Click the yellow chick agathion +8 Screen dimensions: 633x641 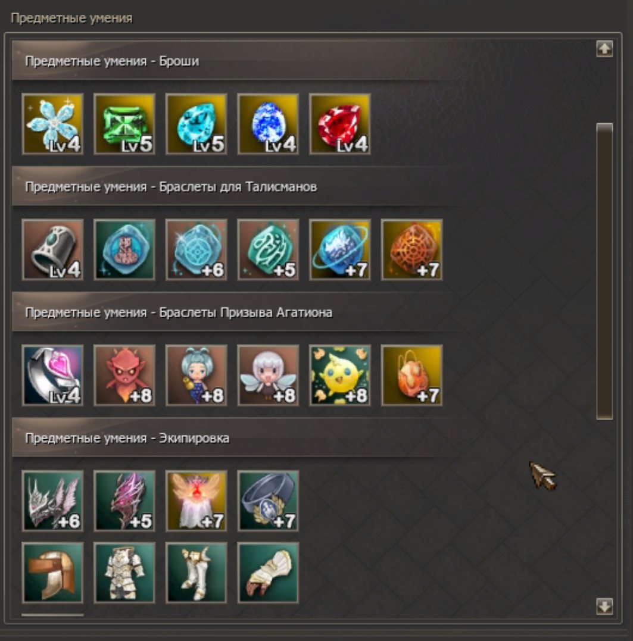click(340, 376)
